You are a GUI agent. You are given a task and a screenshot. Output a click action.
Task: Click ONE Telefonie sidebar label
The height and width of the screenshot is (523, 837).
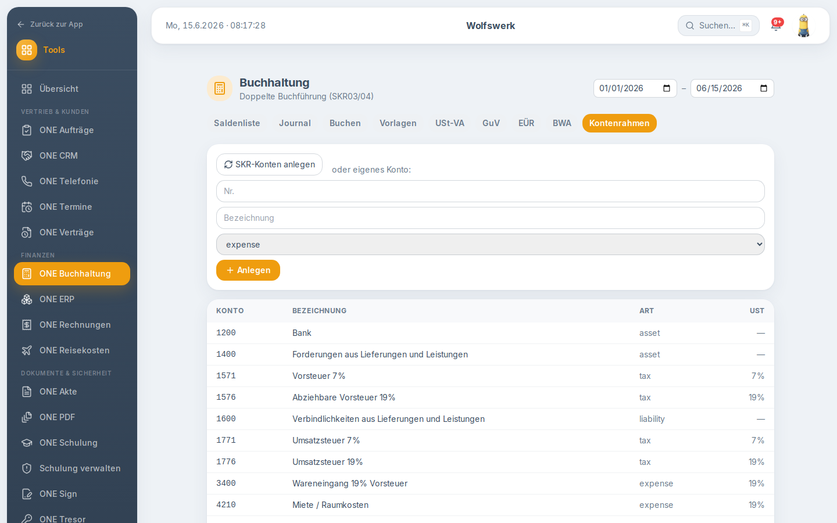click(x=69, y=181)
